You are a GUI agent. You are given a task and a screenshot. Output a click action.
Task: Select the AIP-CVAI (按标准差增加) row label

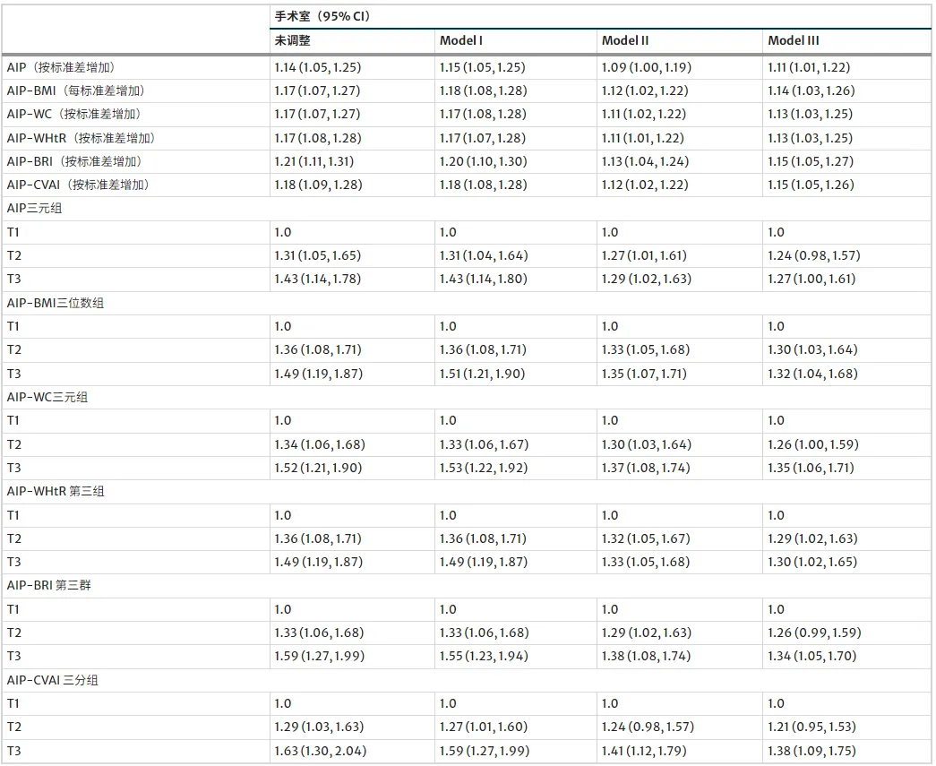(x=78, y=185)
